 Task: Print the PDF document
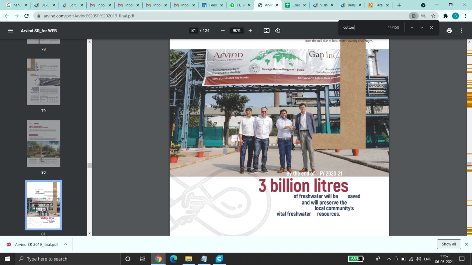(449, 31)
